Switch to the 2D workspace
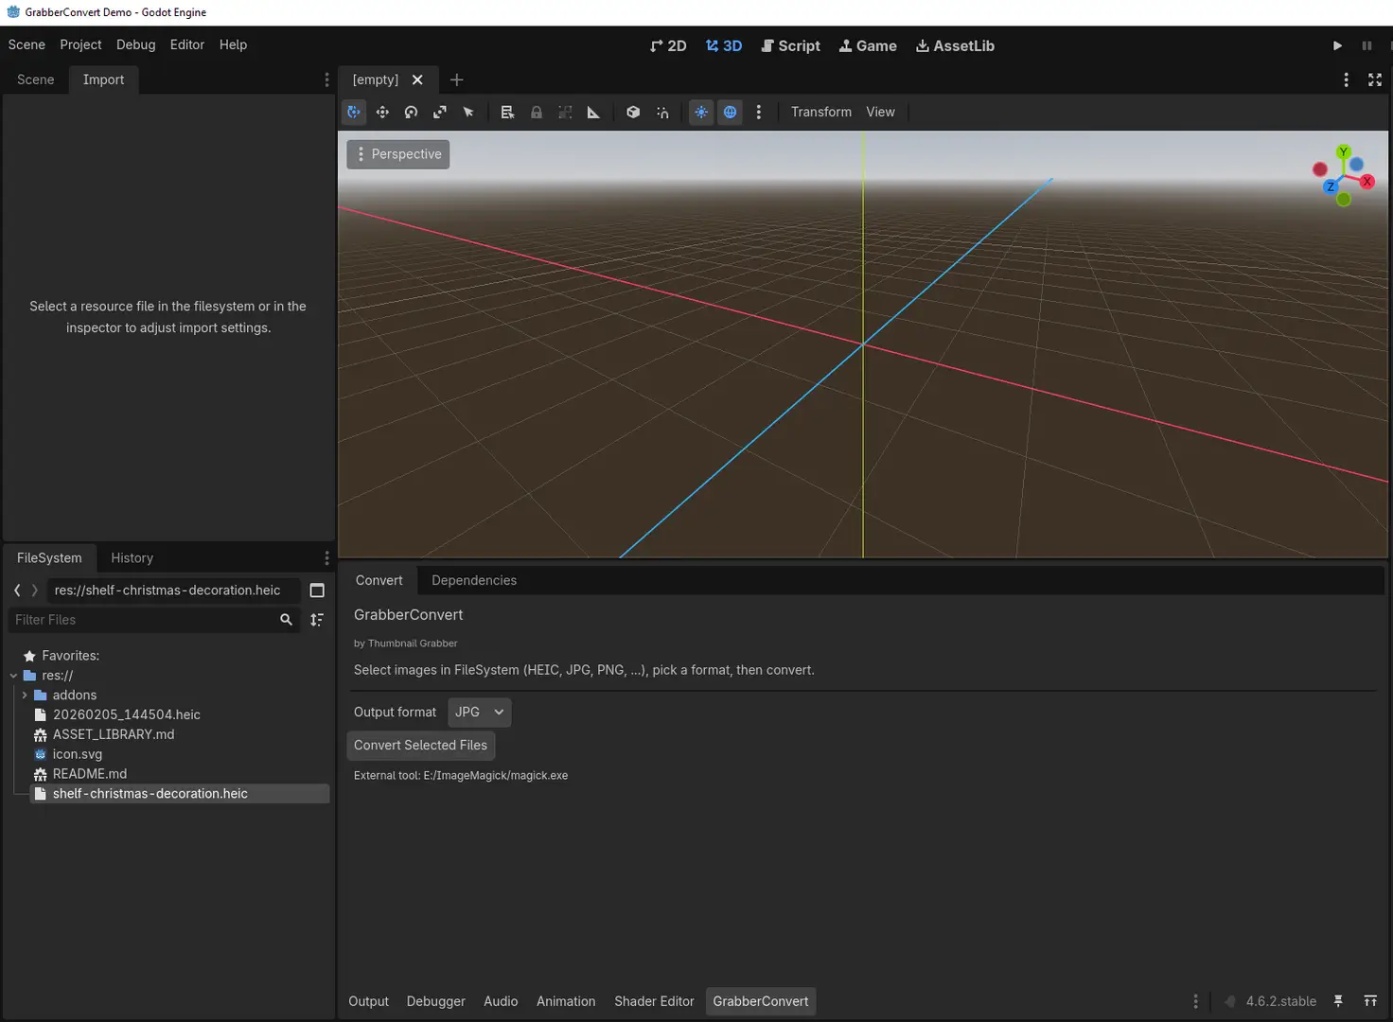1393x1022 pixels. point(668,45)
